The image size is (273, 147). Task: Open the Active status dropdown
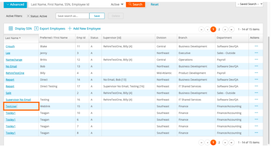[x=117, y=4]
